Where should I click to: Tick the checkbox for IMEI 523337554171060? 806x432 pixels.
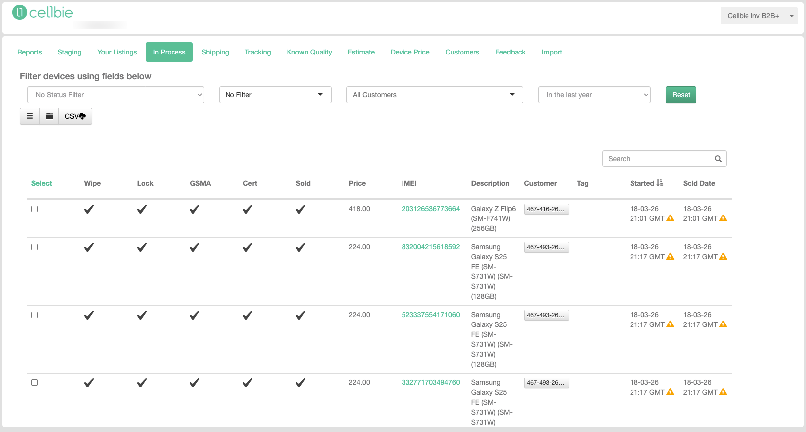click(x=35, y=315)
